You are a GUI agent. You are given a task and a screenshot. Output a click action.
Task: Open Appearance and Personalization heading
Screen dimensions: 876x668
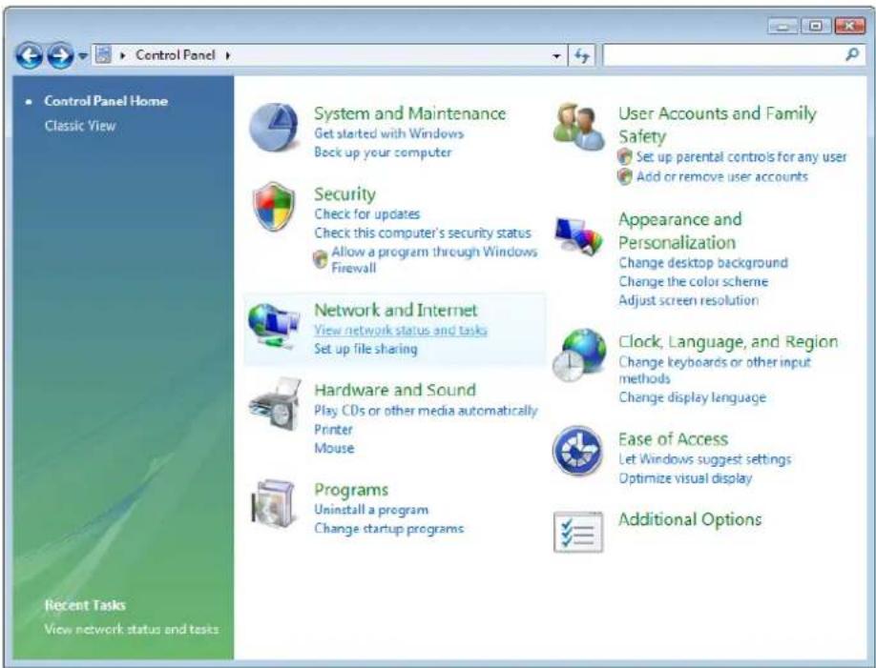tap(680, 231)
